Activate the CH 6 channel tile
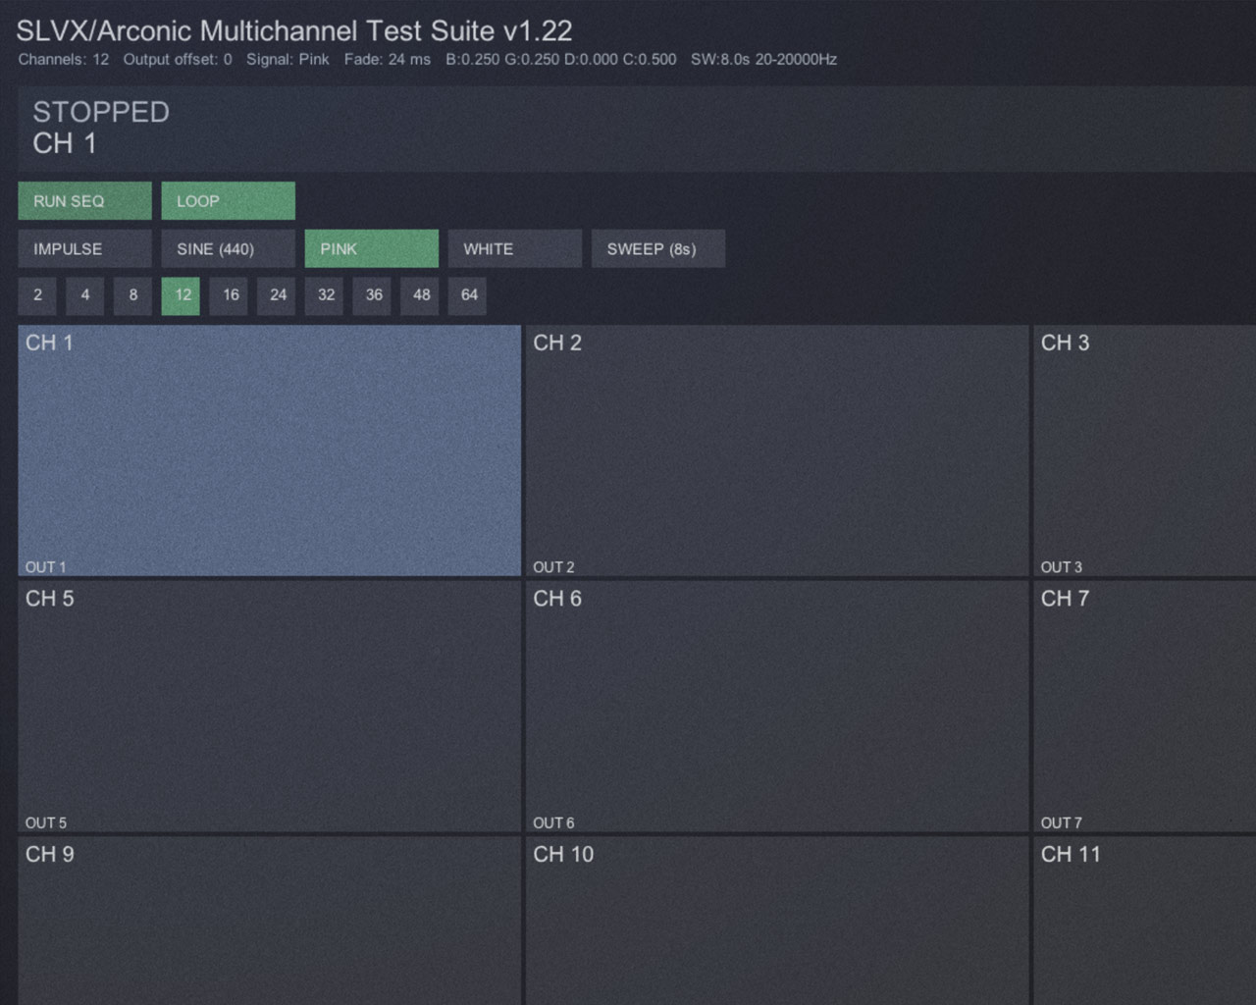The image size is (1256, 1005). (776, 705)
